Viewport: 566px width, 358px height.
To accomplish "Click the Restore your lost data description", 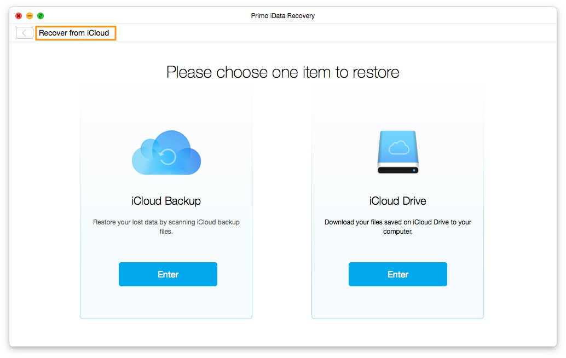I will click(x=166, y=227).
